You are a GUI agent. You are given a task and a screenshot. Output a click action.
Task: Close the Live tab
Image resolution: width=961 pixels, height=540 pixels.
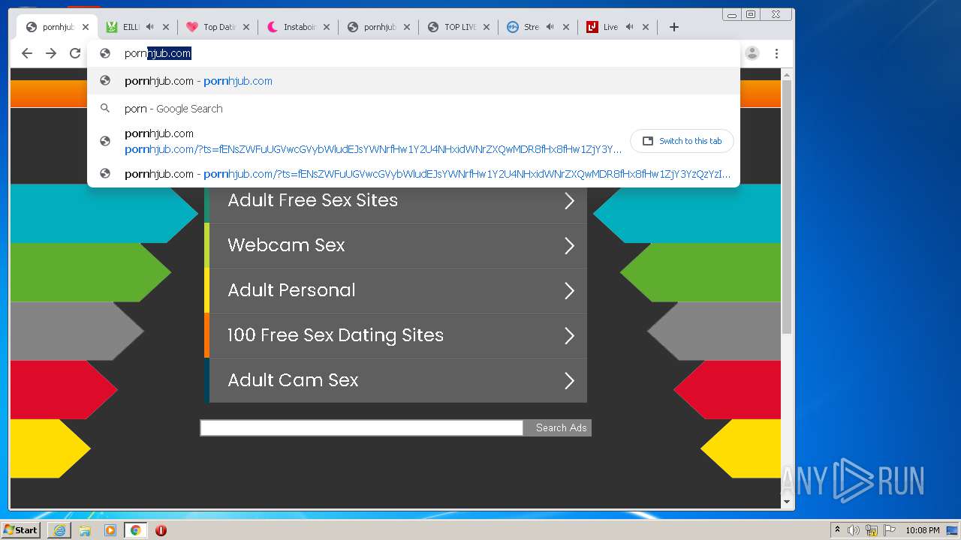[646, 27]
